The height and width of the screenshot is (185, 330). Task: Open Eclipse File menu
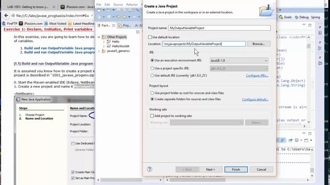pyautogui.click(x=98, y=5)
